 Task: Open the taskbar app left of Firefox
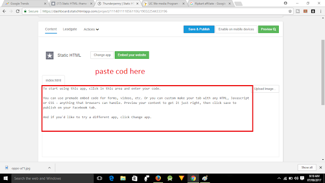pos(147,178)
